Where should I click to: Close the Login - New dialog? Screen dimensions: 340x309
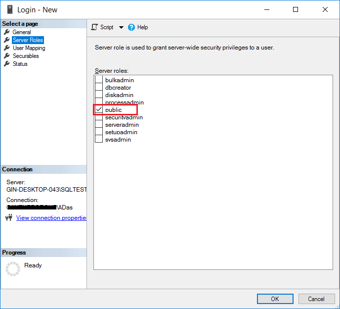click(x=325, y=9)
